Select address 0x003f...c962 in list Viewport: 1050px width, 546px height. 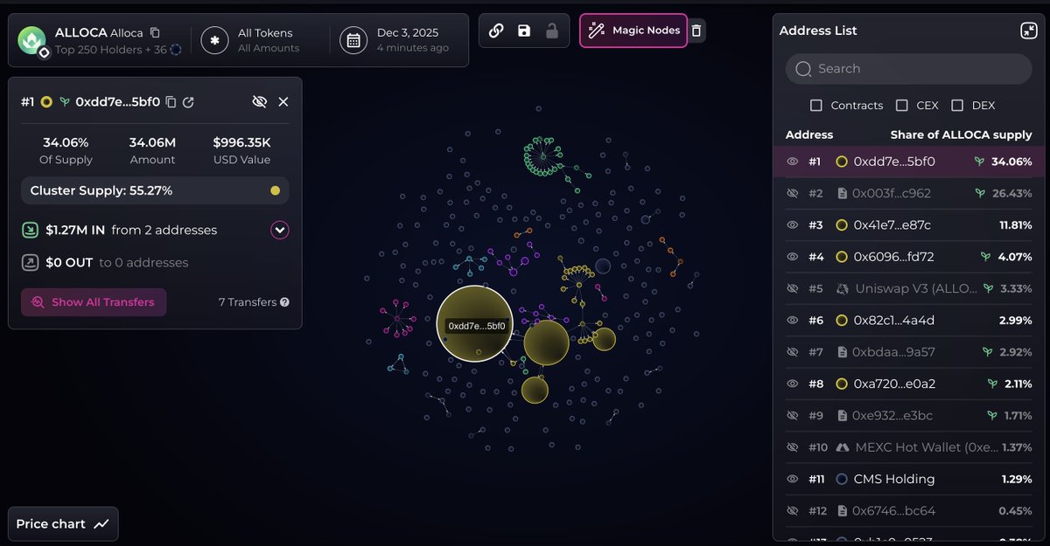tap(892, 193)
